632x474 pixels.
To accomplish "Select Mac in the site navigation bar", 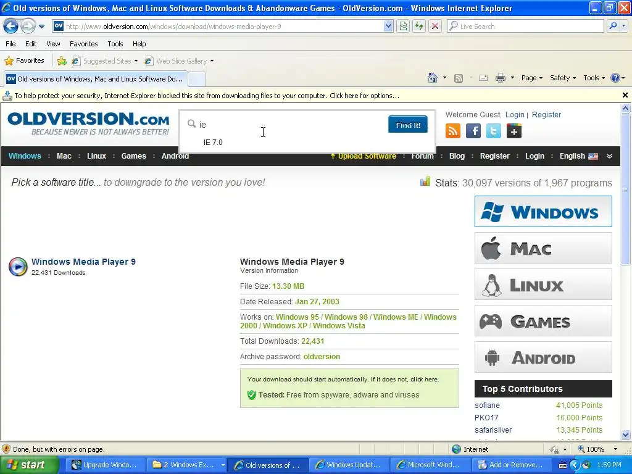I will 64,156.
